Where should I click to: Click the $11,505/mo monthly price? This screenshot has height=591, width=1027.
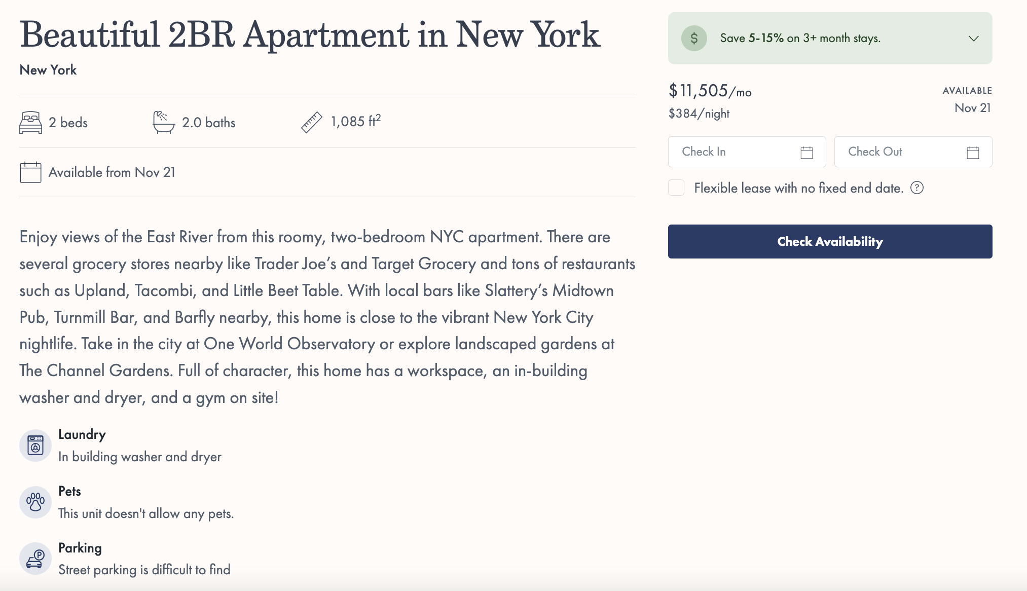pos(710,91)
